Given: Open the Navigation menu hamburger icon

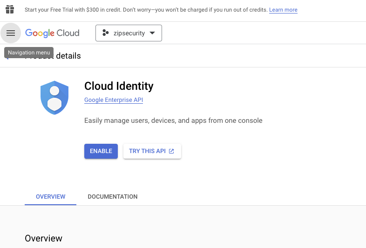Looking at the screenshot, I should (x=11, y=33).
